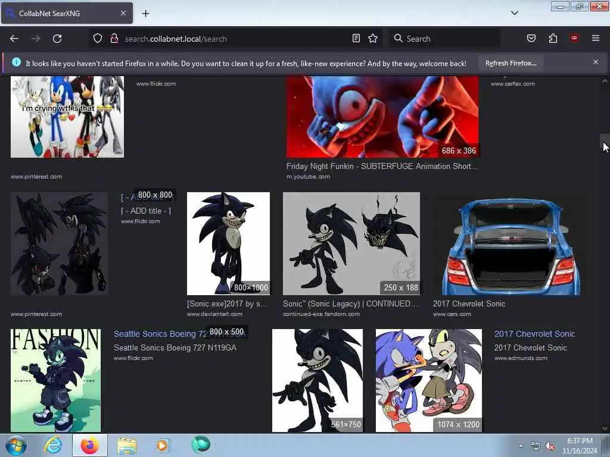Image resolution: width=610 pixels, height=457 pixels.
Task: Click the Firefox taskbar icon
Action: pos(90,445)
